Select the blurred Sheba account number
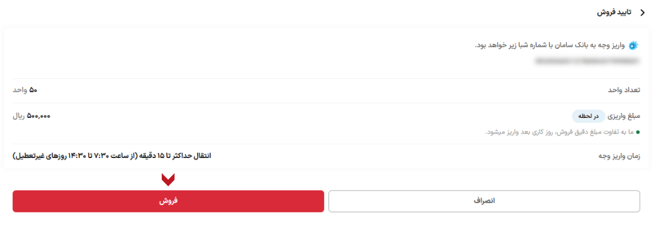Screen dimensions: 655x249 click(587, 61)
